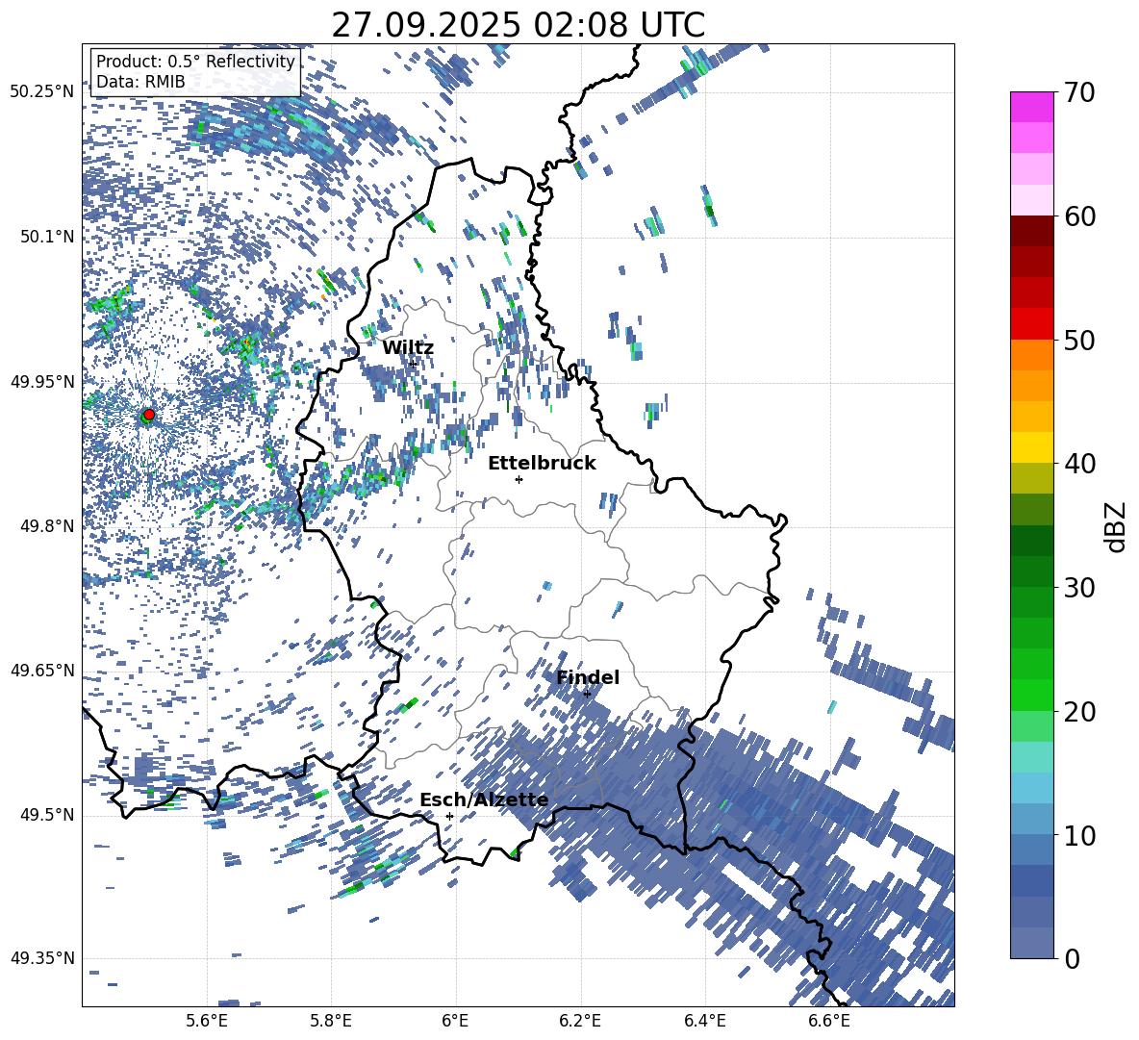Pick the dark maroon swatch just below 60 dBZ

point(1031,231)
